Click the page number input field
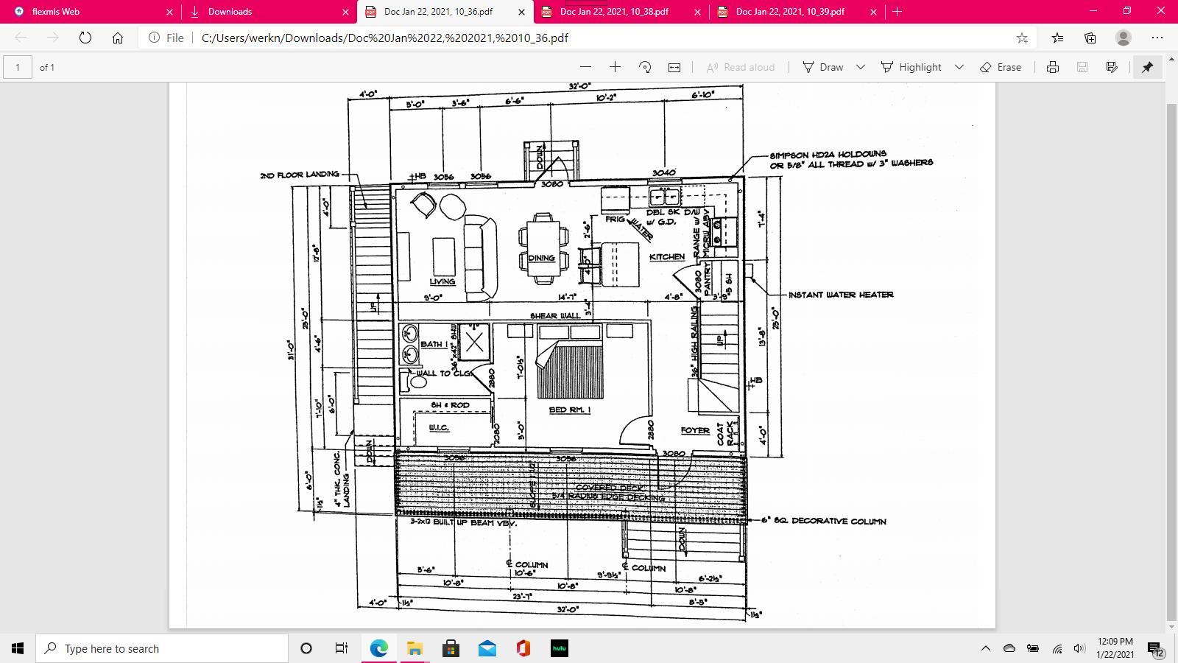 (18, 67)
